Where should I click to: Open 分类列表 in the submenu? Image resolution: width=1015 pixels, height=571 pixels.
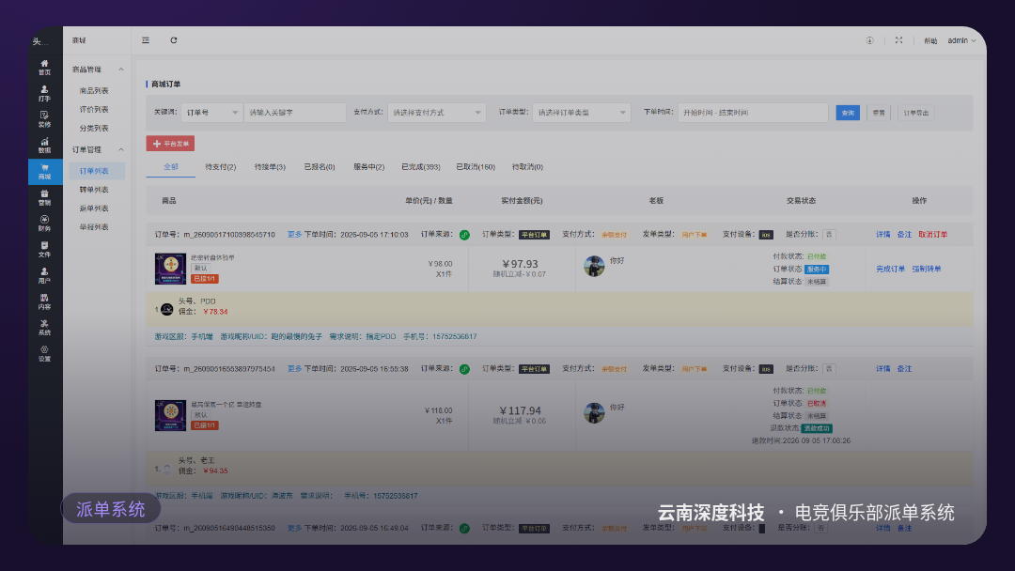[x=94, y=128]
